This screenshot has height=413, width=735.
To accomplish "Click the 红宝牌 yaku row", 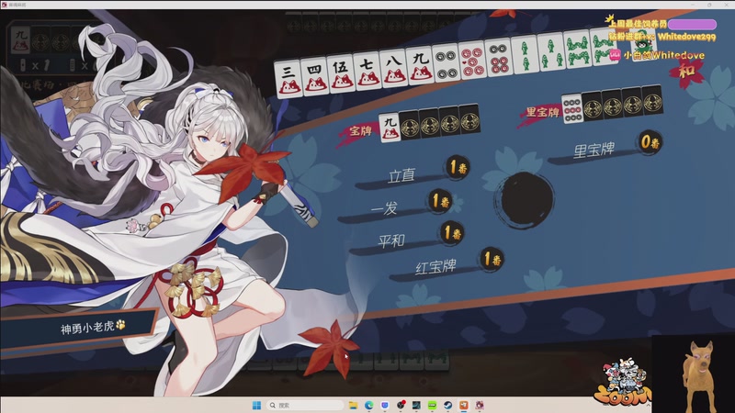I will (447, 265).
